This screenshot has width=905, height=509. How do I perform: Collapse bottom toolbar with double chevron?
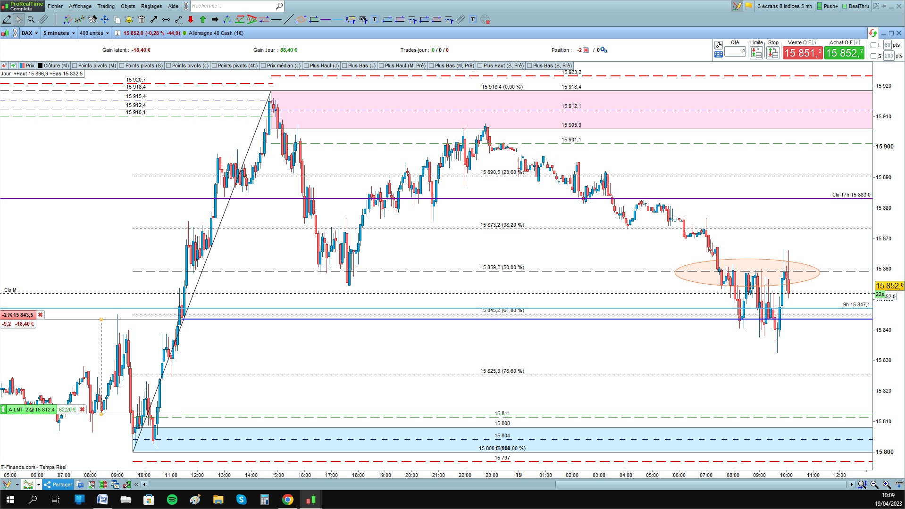(x=136, y=484)
